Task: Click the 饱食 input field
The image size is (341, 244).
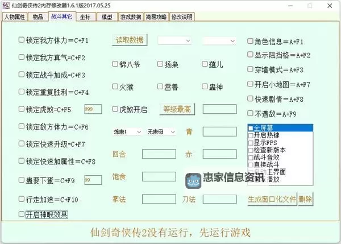Action: pyautogui.click(x=159, y=176)
